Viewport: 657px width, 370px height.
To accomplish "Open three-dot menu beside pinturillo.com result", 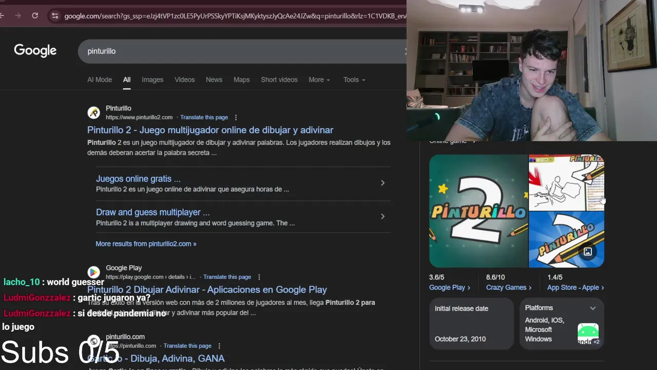I will click(219, 346).
